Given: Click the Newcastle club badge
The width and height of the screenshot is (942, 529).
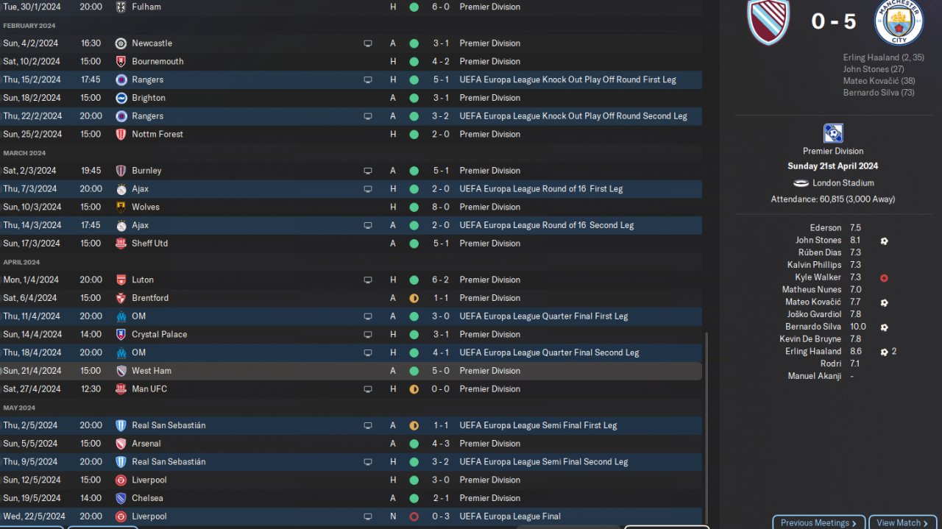Looking at the screenshot, I should 121,43.
